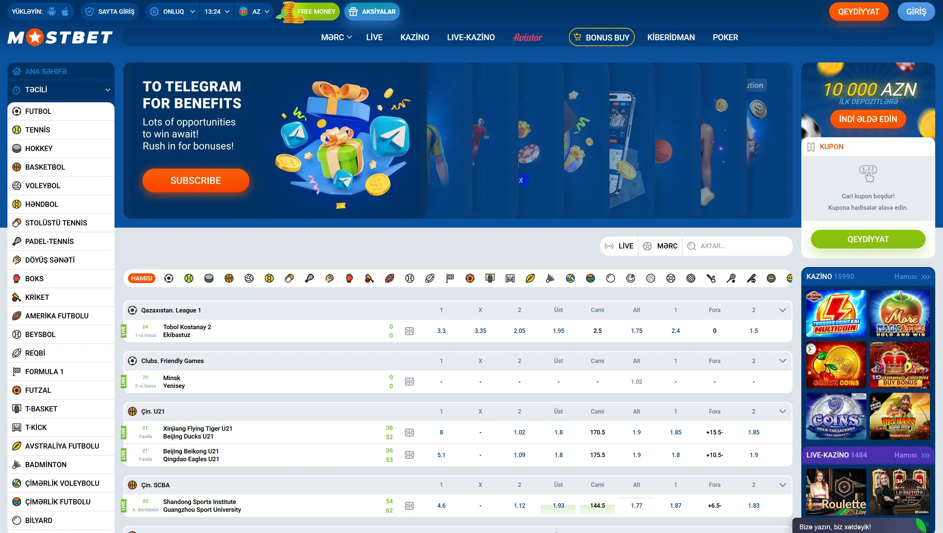This screenshot has height=533, width=943.
Task: Click İNDİ ƏLDƏ EDİN bonus button
Action: pyautogui.click(x=868, y=119)
